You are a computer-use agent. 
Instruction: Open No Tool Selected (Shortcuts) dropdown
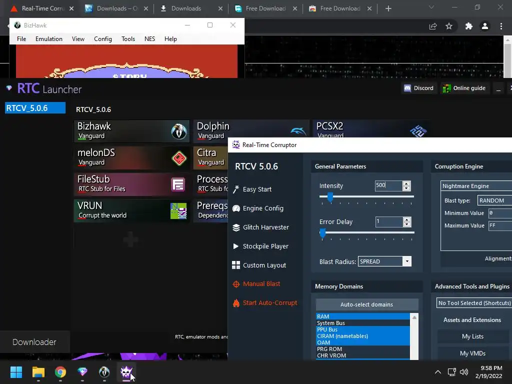pyautogui.click(x=474, y=303)
